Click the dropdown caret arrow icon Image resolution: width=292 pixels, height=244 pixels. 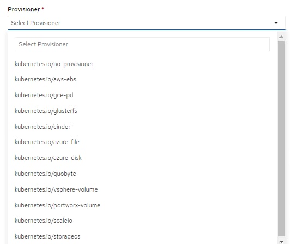point(276,23)
